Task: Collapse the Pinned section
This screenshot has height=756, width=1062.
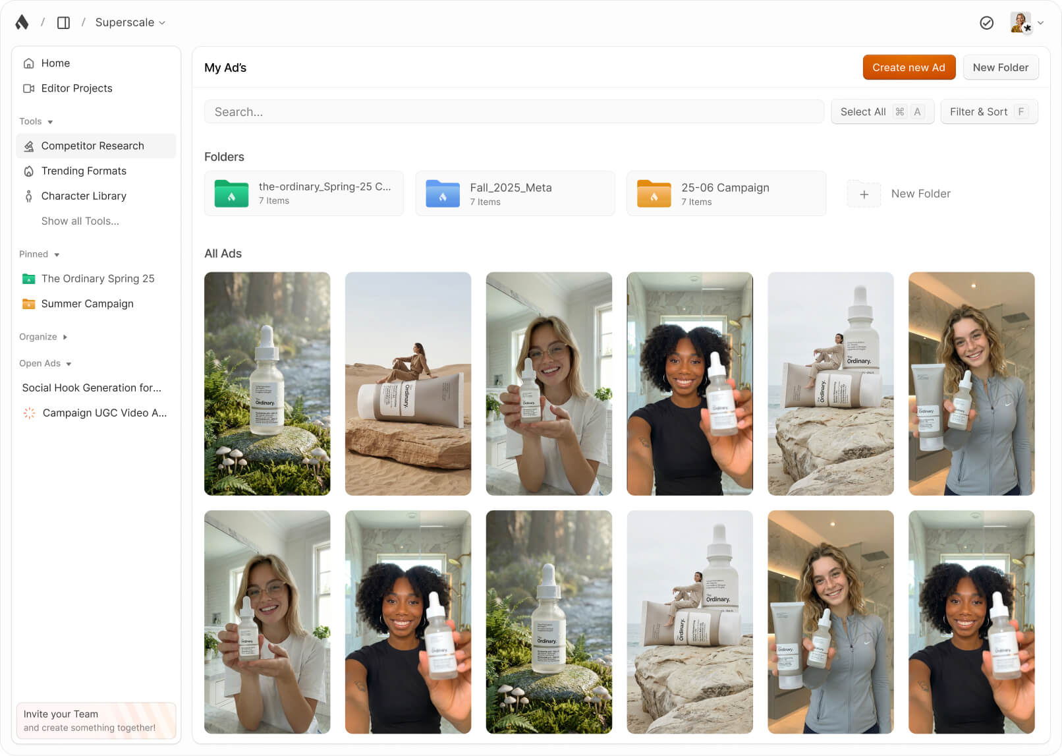Action: 40,254
